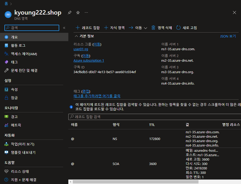Viewport: 241px width, 184px height.
Task: Pin the kyoung222.shop blade to dashboard
Action: pos(70,12)
